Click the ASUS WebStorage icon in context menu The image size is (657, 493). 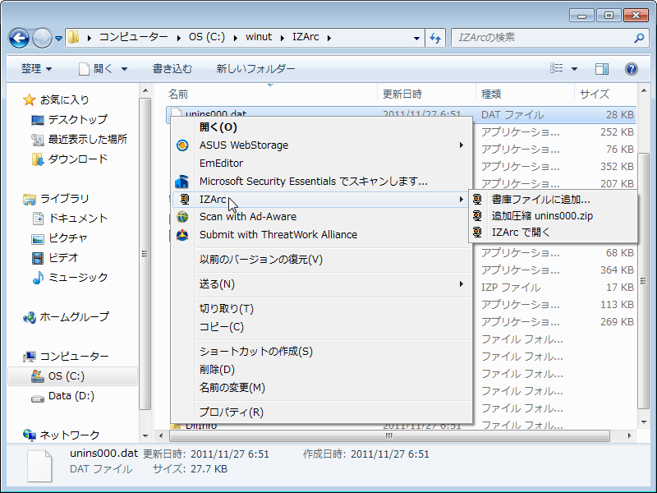[182, 145]
